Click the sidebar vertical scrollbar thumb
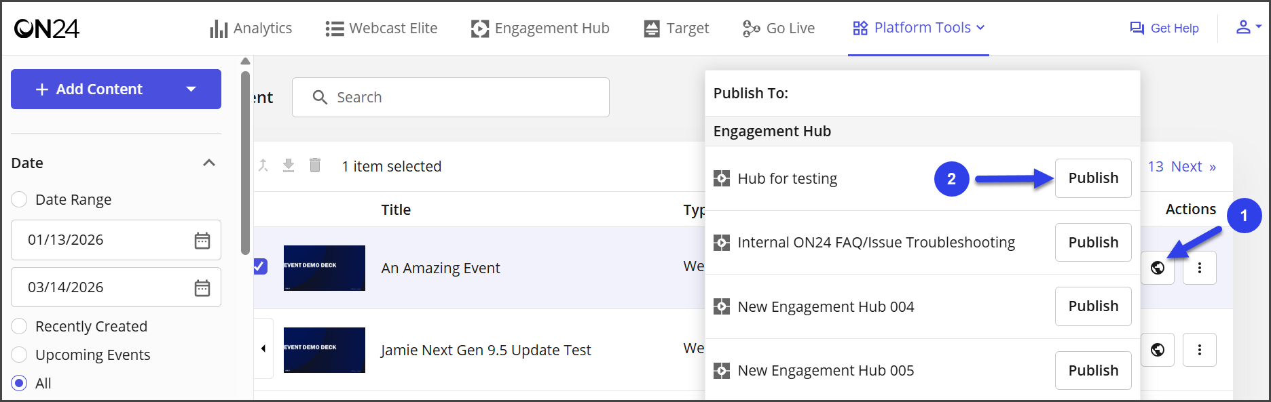Screen dimensions: 1271x402 tap(246, 163)
